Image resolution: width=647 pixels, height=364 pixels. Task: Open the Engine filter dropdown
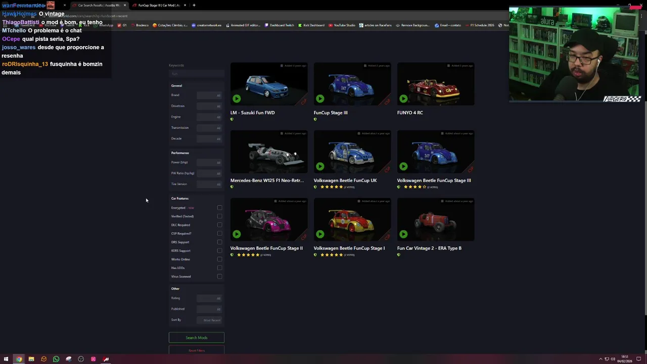click(209, 117)
